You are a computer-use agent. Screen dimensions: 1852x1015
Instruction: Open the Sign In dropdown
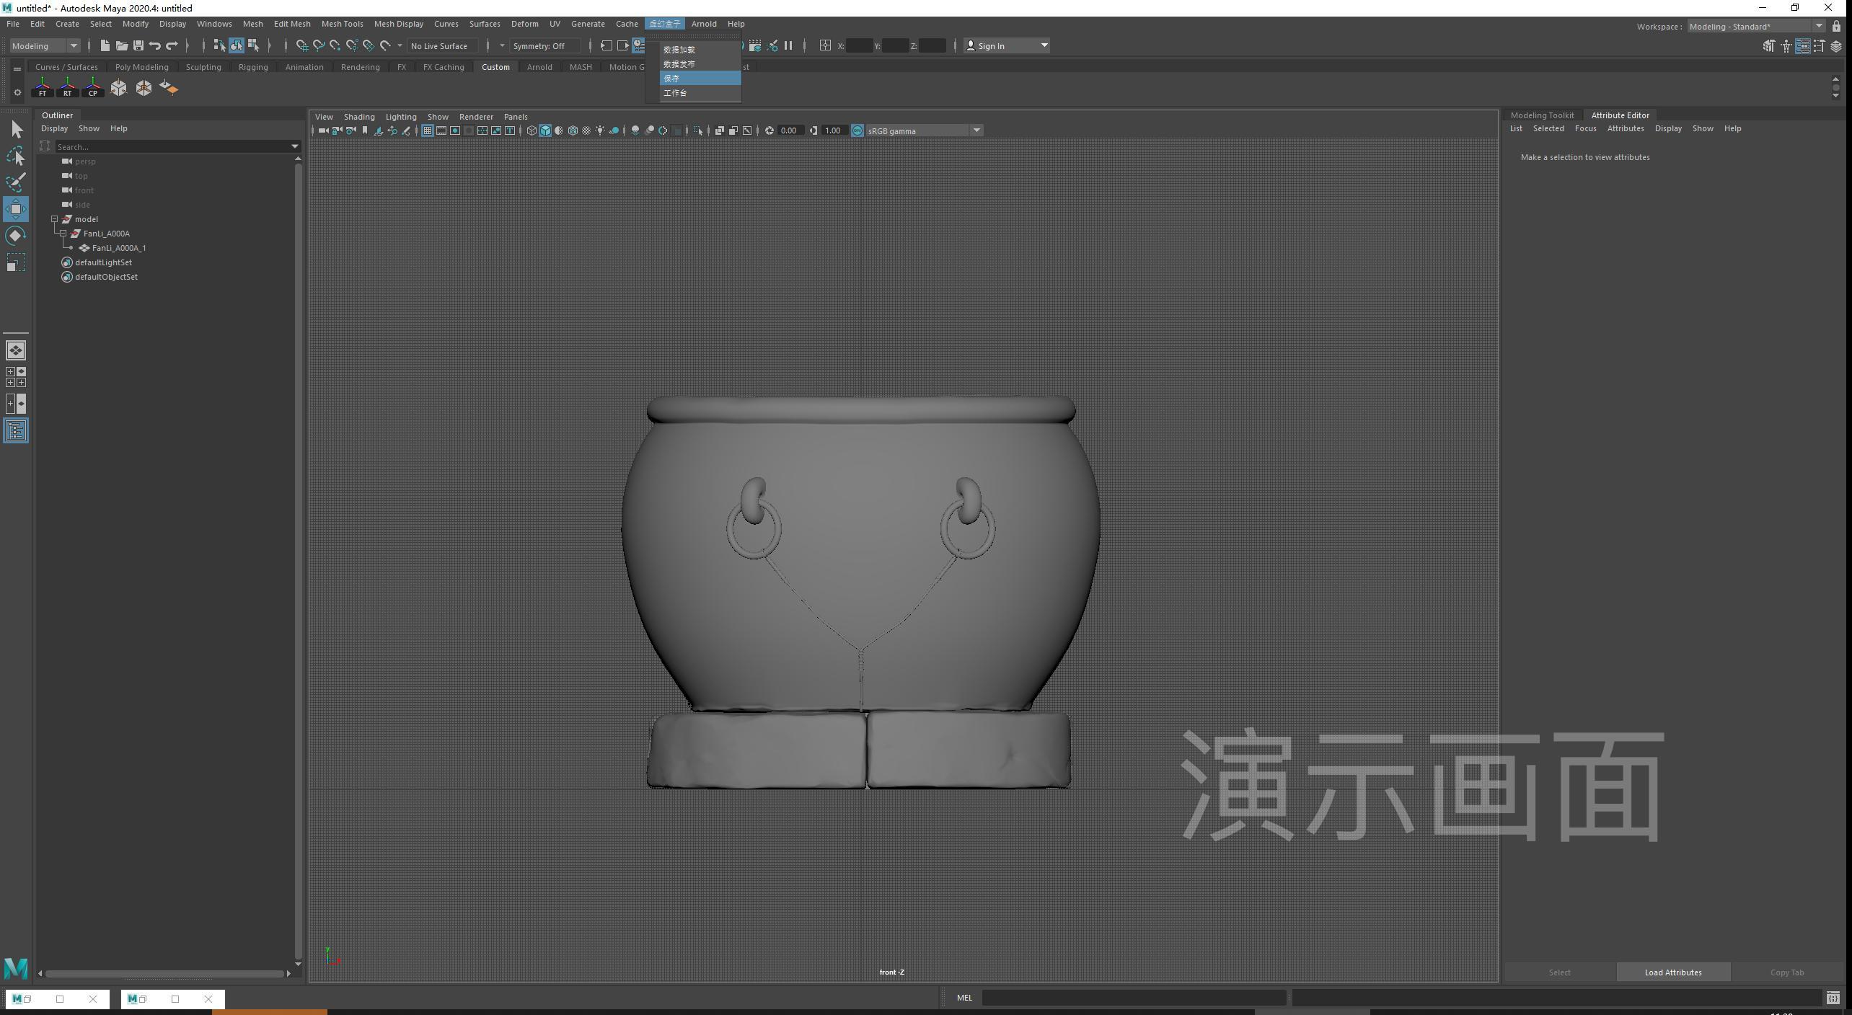(1007, 45)
